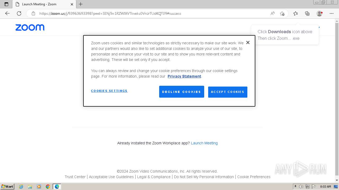
Task: Open Cookie Preferences footer link
Action: (x=254, y=177)
